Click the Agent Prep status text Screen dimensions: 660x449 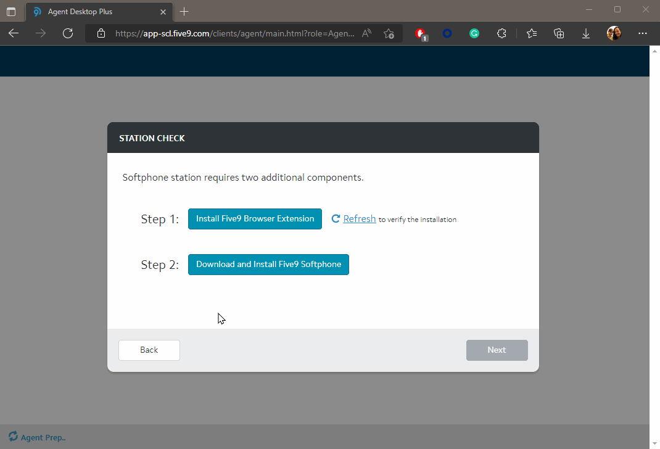tap(43, 438)
